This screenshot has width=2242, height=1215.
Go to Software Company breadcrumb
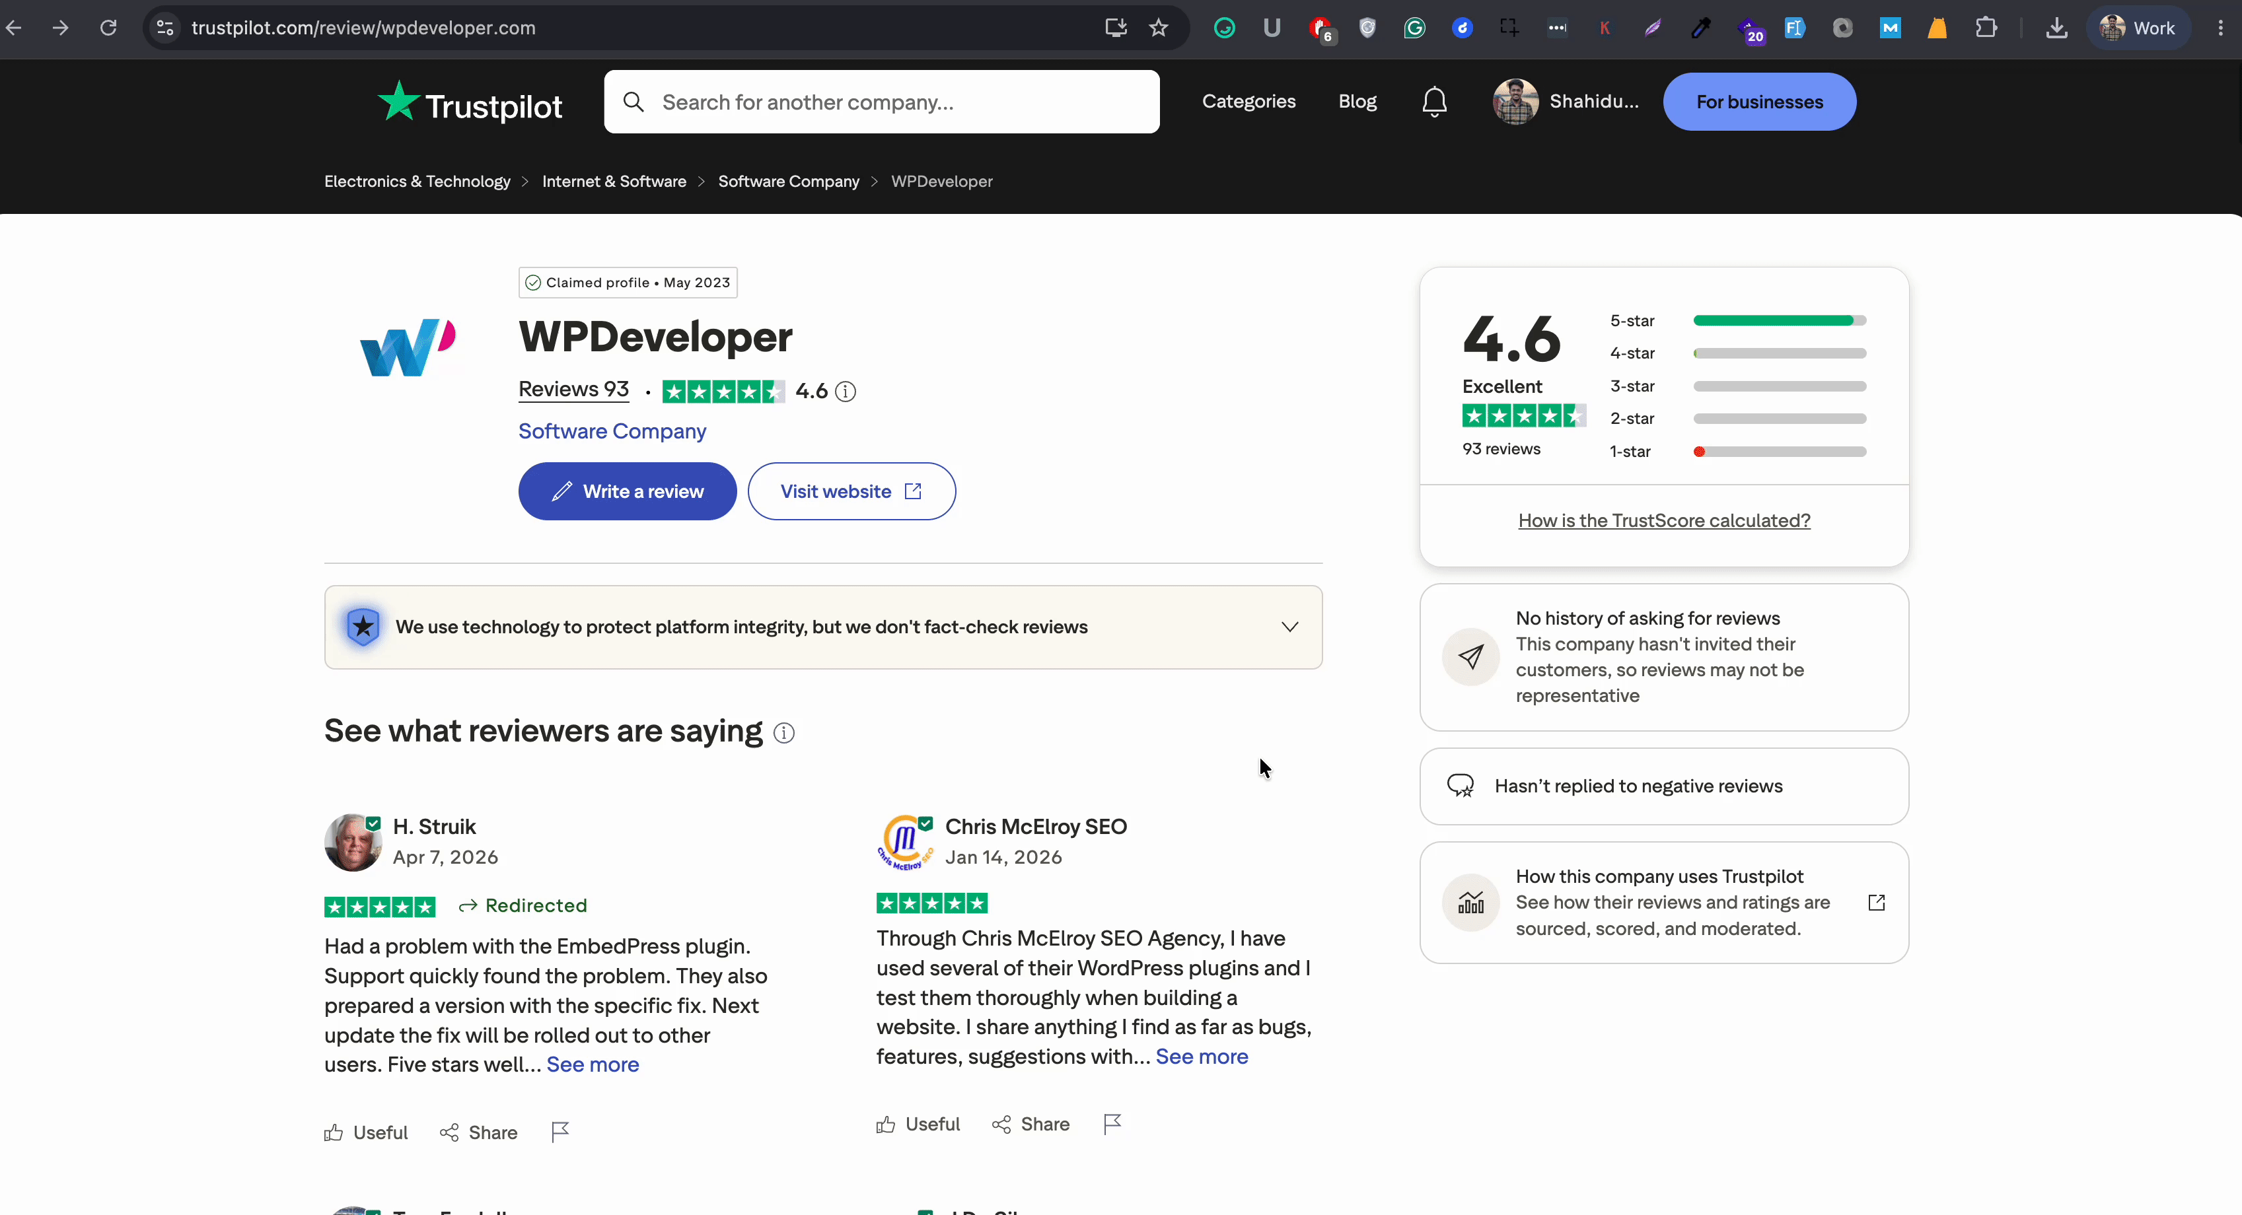789,181
